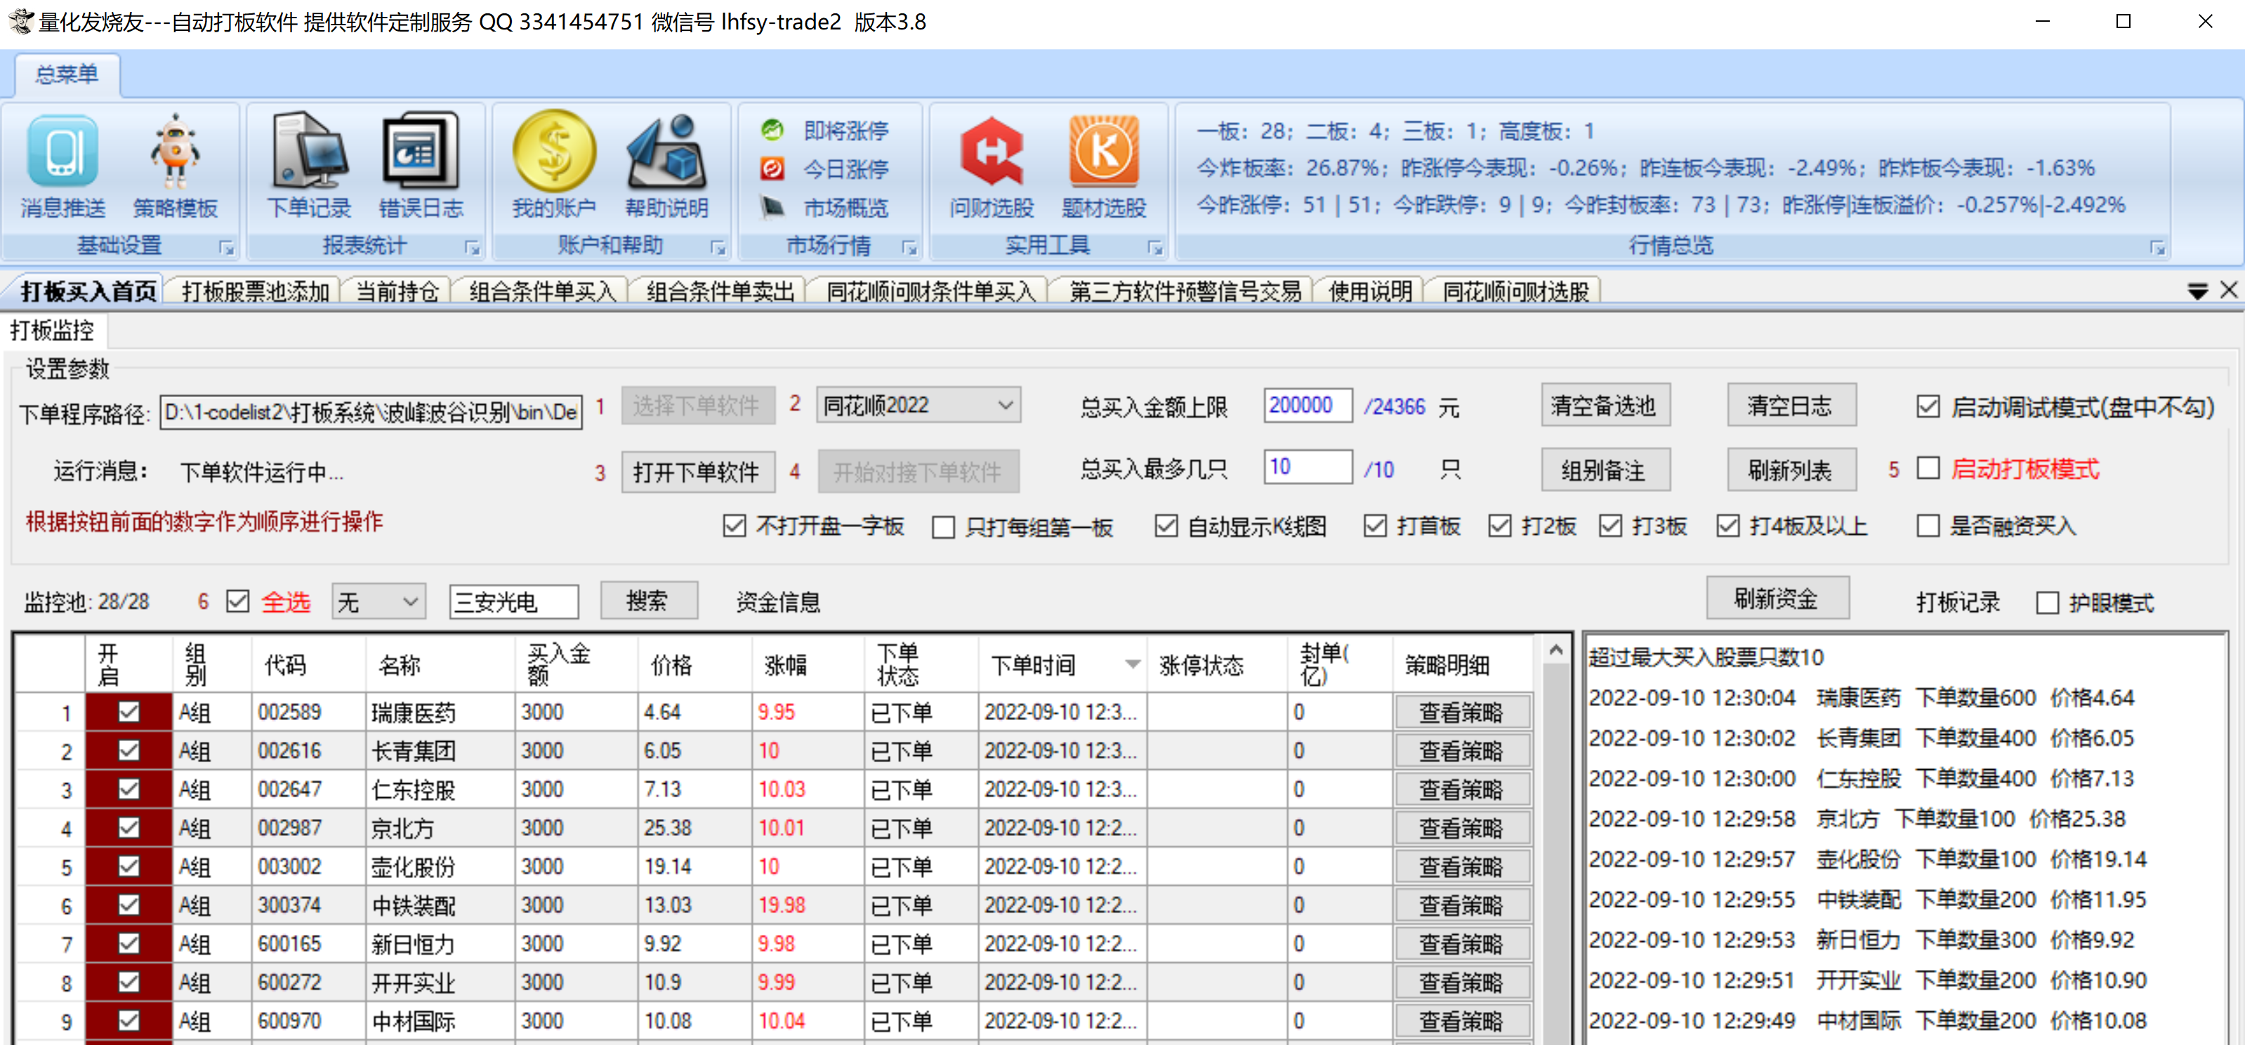Click the 今日涨停 market item
This screenshot has width=2245, height=1045.
click(824, 169)
